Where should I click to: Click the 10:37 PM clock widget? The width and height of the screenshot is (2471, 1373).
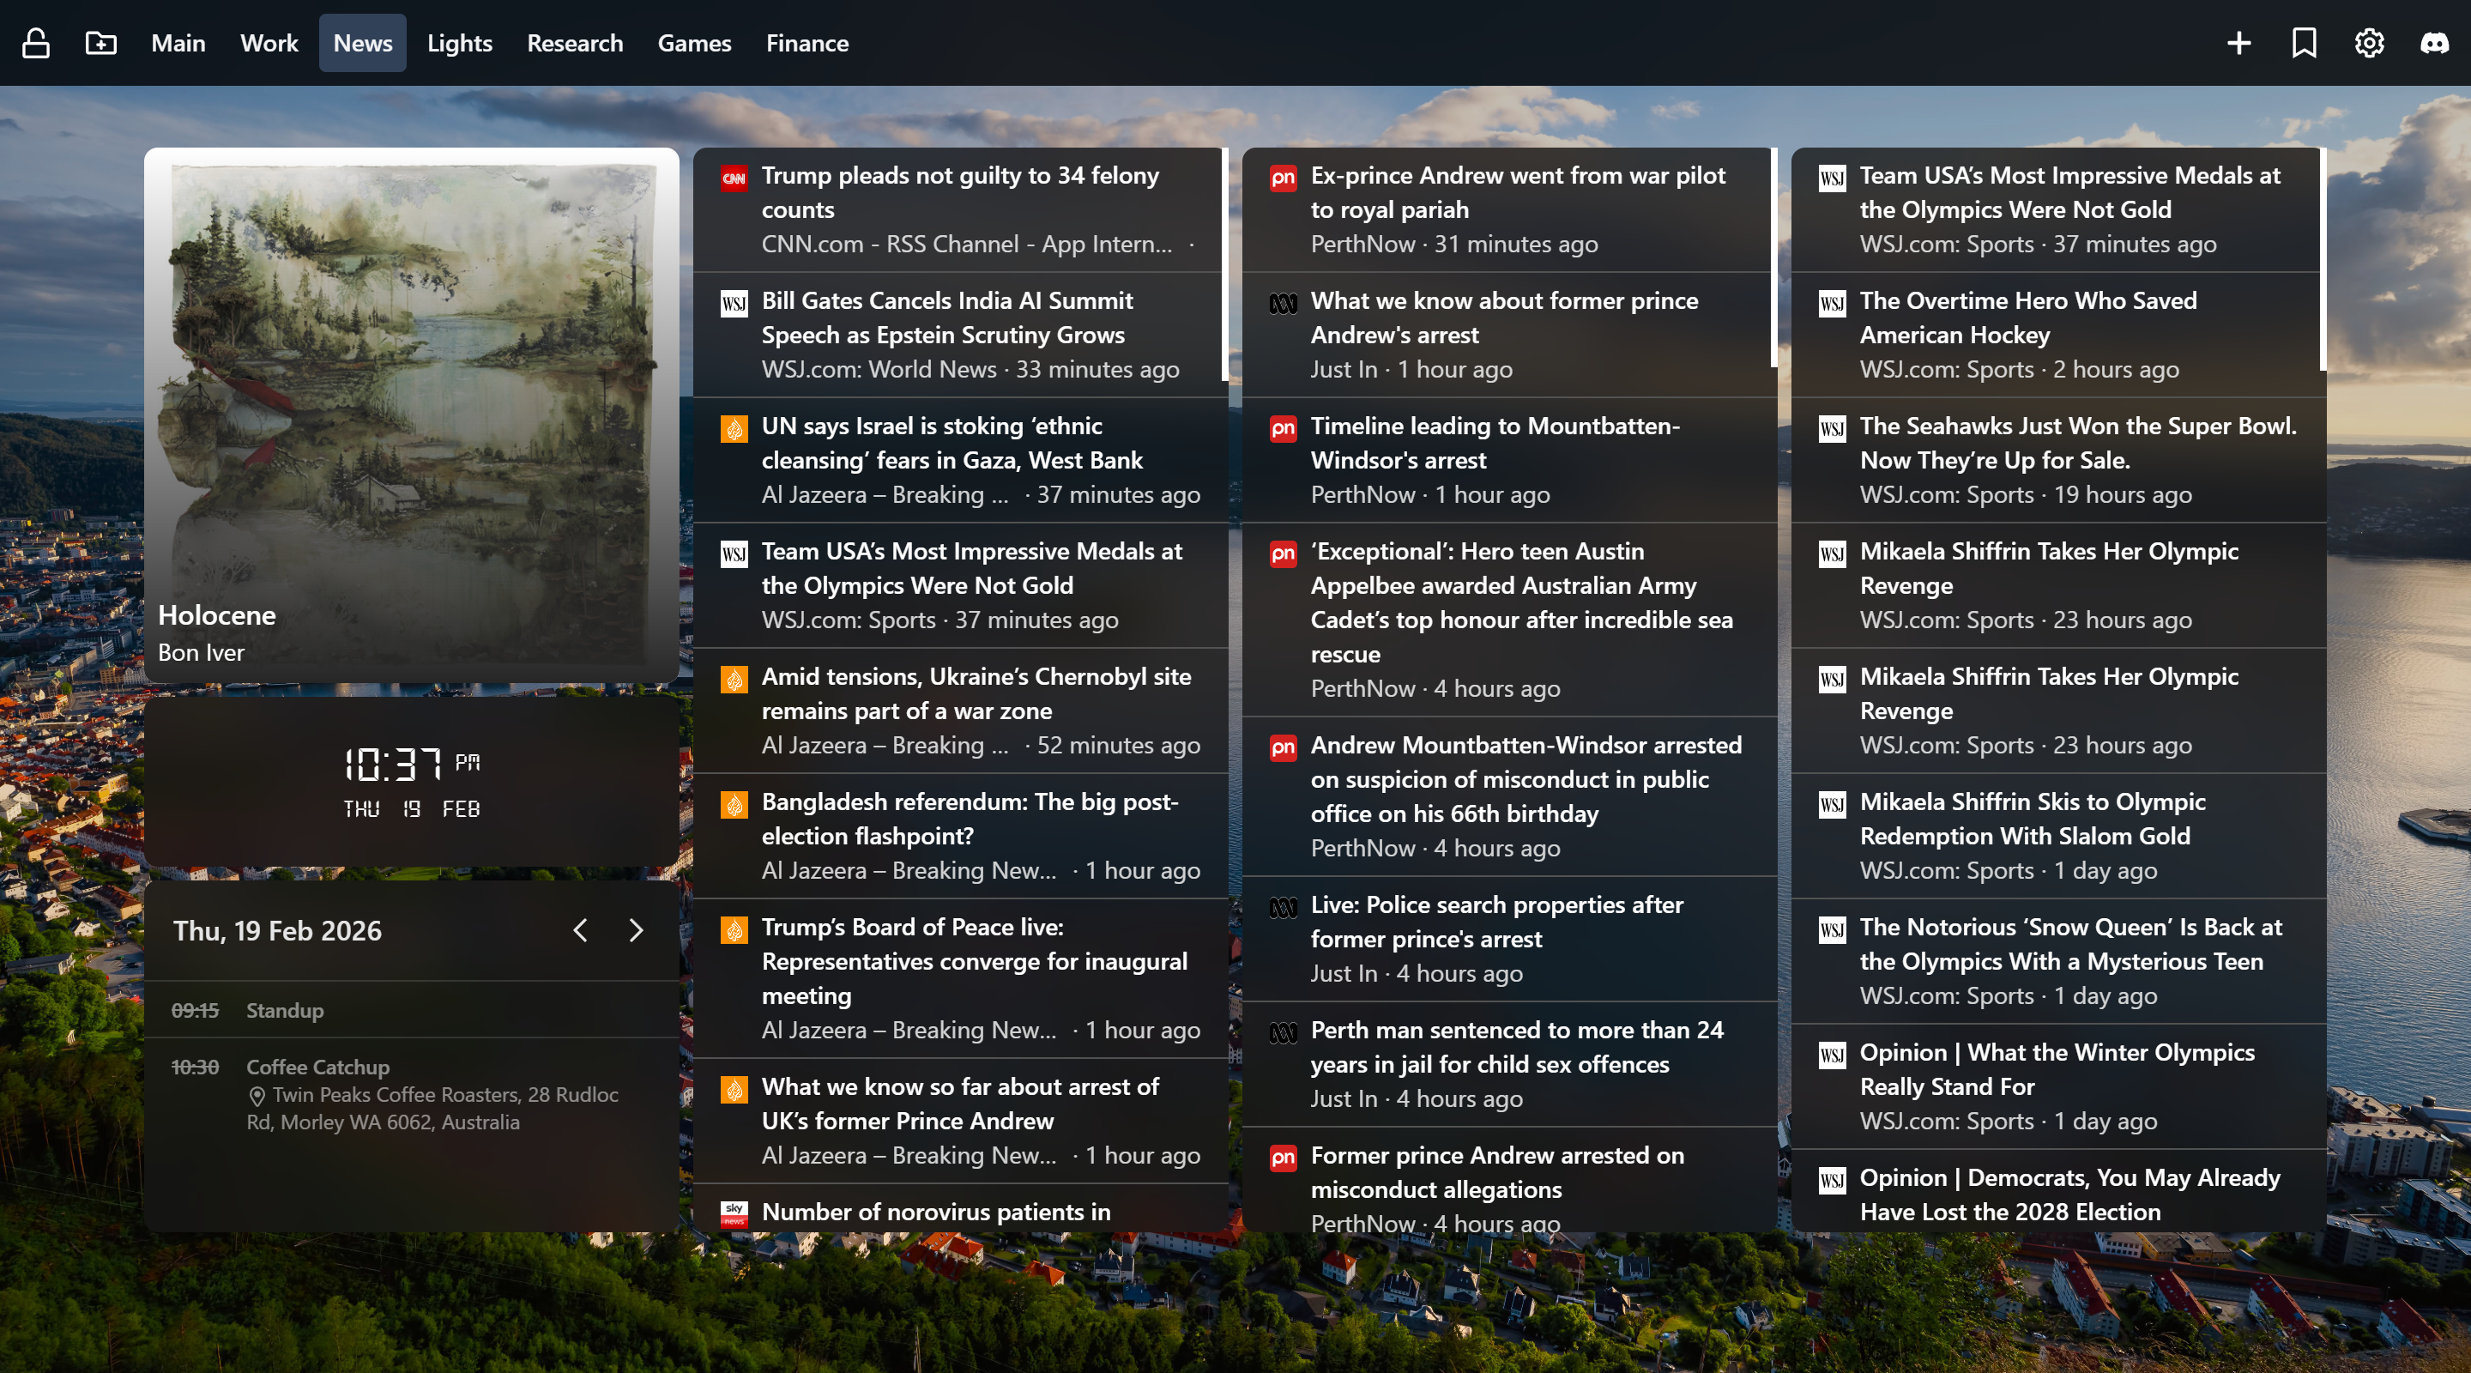[412, 783]
